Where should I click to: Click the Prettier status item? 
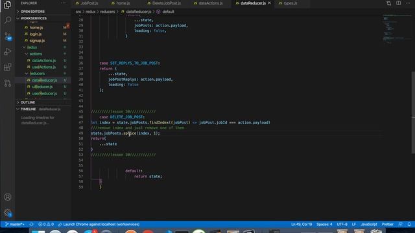387,225
